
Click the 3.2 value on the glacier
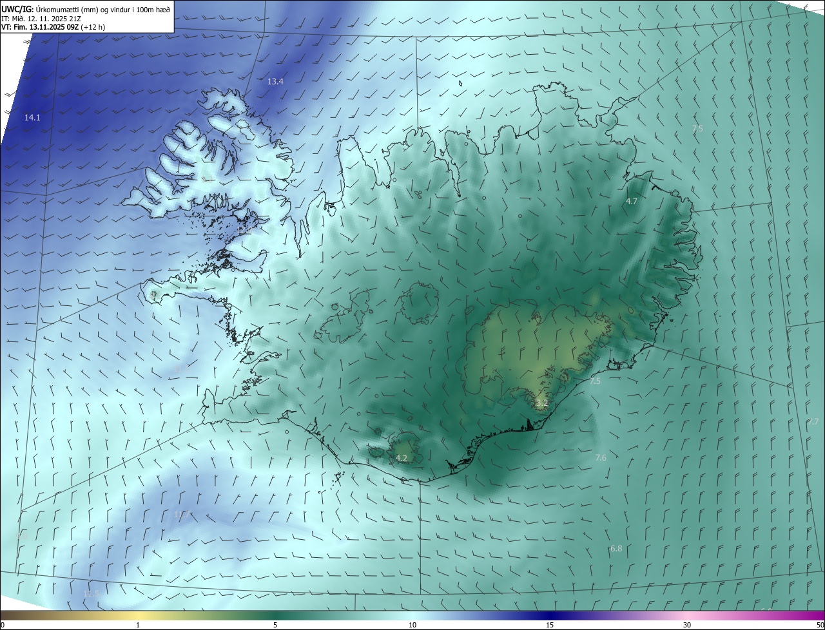click(541, 403)
